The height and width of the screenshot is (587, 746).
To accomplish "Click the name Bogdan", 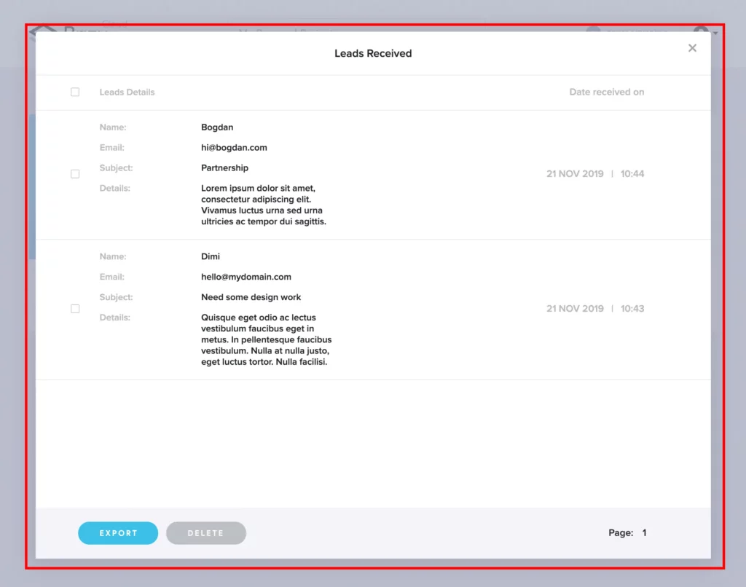I will coord(217,127).
